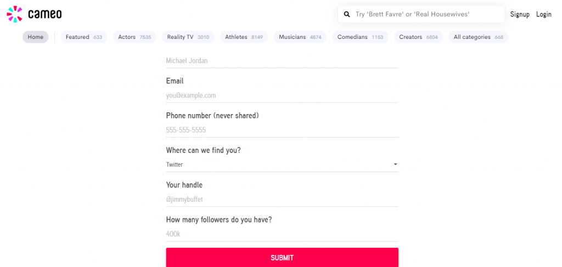Show the Musicians category
Image resolution: width=562 pixels, height=267 pixels.
click(300, 37)
